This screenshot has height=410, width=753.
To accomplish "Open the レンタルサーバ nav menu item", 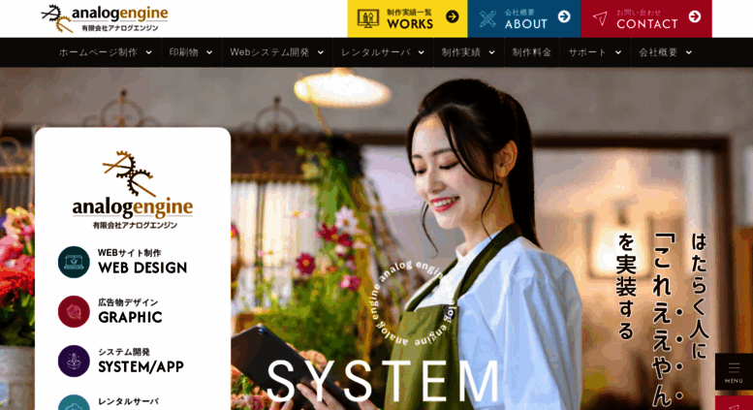I will 376,52.
